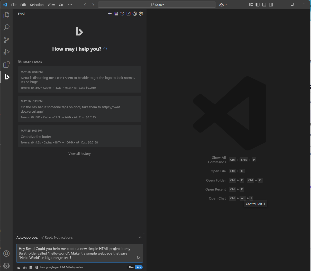Open Bwat settings gear icon
Image resolution: width=311 pixels, height=271 pixels.
141,14
